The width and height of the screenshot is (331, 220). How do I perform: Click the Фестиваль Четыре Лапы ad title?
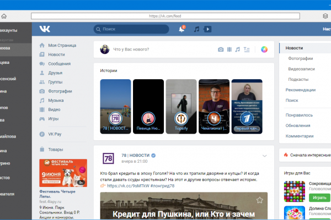57,194
